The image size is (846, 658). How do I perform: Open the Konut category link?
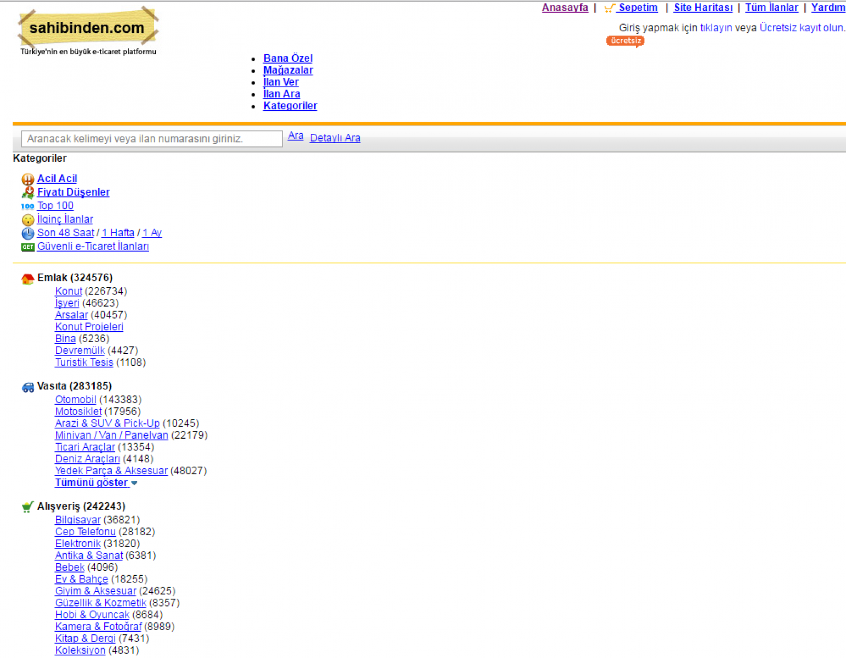[69, 291]
